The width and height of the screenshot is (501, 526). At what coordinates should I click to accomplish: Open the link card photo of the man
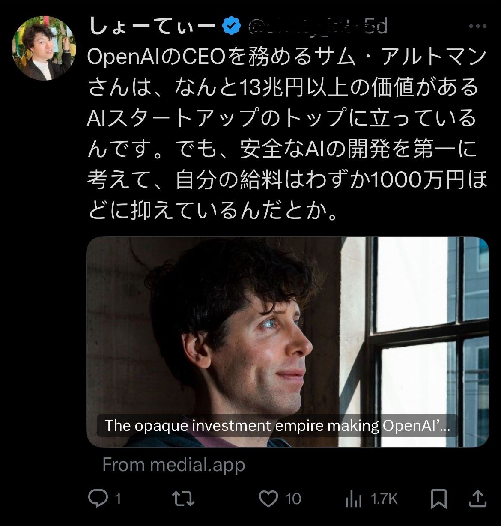[287, 326]
